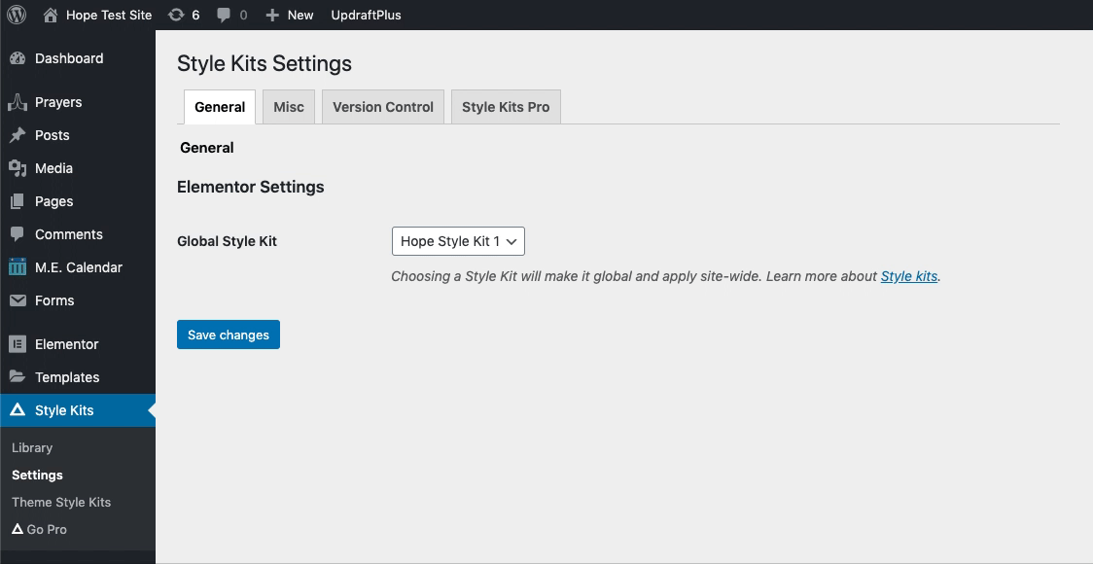The height and width of the screenshot is (564, 1093).
Task: Open M.E. Calendar menu item
Action: 78,267
